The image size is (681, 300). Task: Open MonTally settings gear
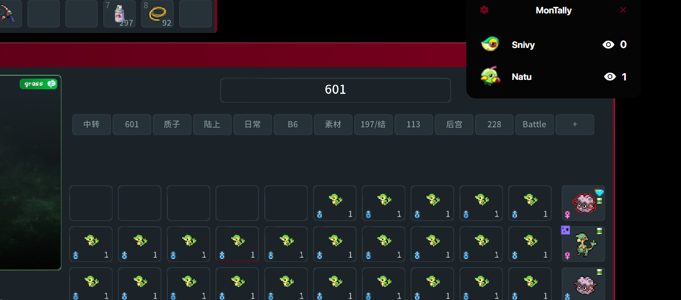(x=484, y=10)
